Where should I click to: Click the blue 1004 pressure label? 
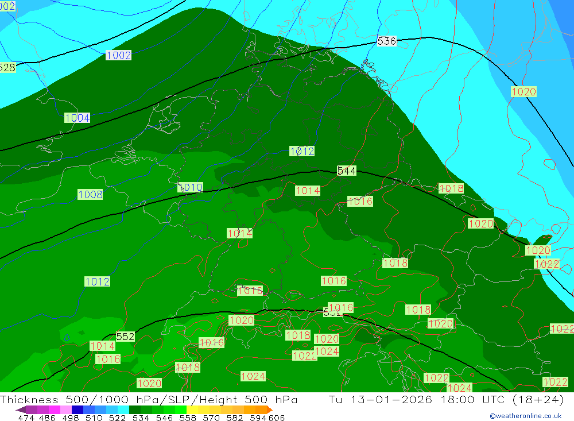(x=77, y=118)
